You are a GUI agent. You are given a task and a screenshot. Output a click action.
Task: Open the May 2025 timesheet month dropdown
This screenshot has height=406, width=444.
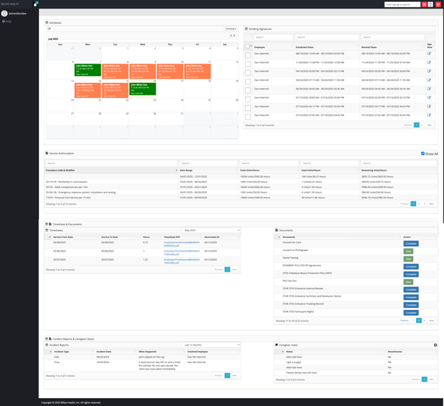click(211, 230)
